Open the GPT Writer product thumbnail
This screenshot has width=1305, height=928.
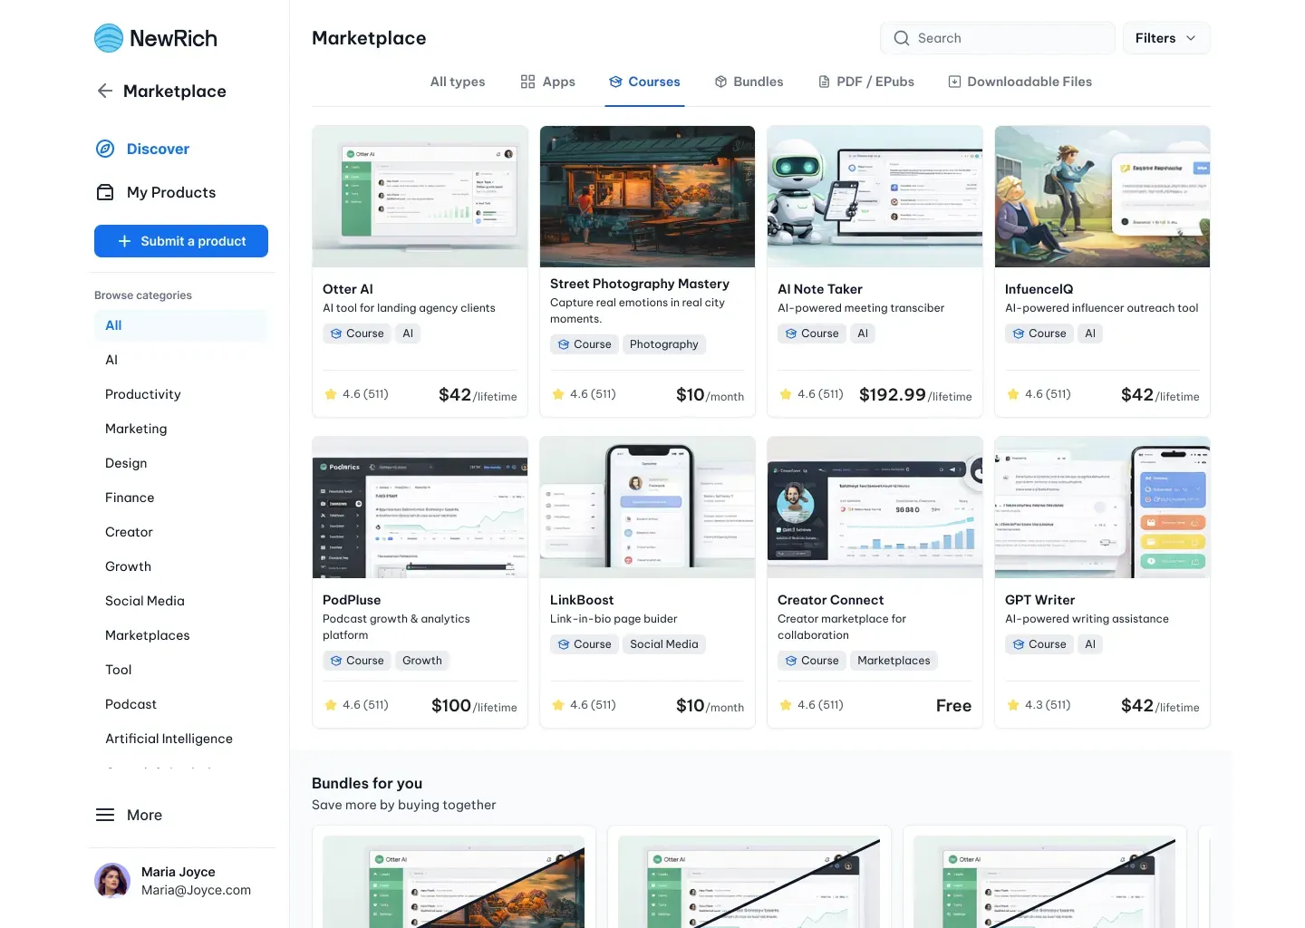tap(1102, 507)
